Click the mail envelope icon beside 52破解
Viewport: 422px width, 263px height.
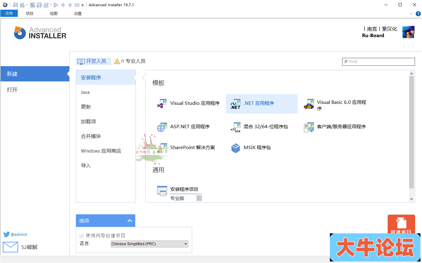point(11,247)
